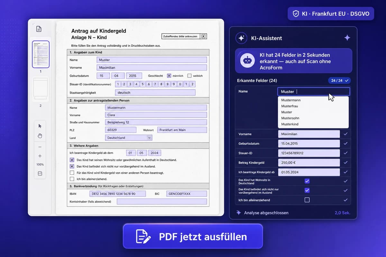Open the Land dropdown showing Deutschland

pos(129,137)
